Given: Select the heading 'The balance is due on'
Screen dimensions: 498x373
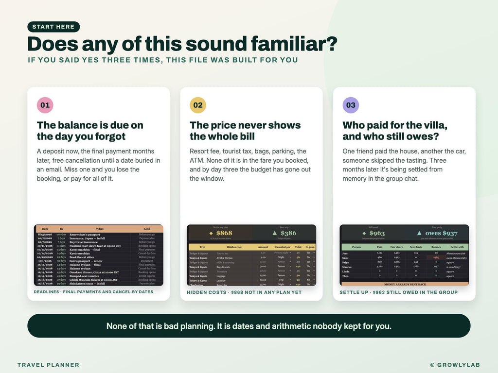Looking at the screenshot, I should [90, 125].
